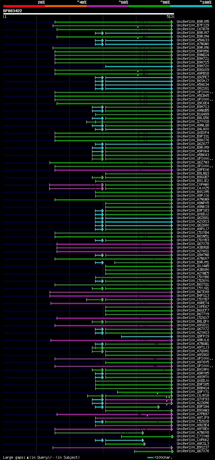Image resolution: width=215 pixels, height=460 pixels.
Task: Click the UniRef100_Q7XF93 label
Action: (193, 399)
